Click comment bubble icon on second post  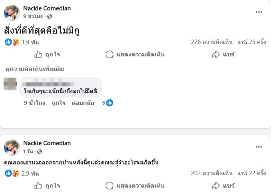(x=109, y=186)
